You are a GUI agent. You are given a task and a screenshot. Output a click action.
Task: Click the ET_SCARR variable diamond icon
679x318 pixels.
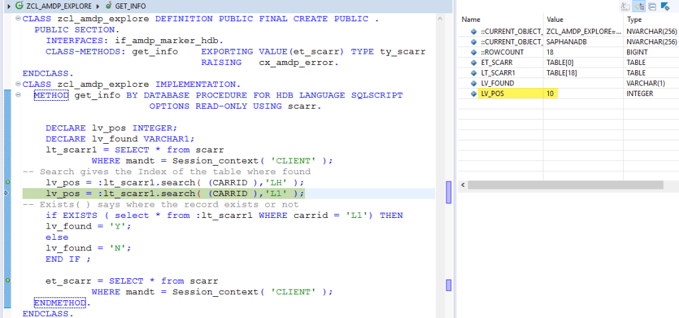click(x=474, y=63)
